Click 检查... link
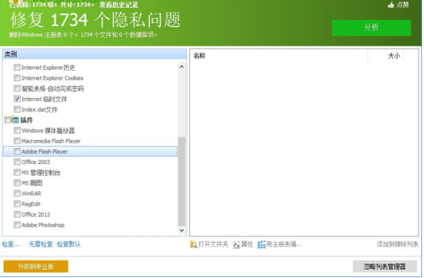Screen dimensions: 424x278 pyautogui.click(x=11, y=244)
